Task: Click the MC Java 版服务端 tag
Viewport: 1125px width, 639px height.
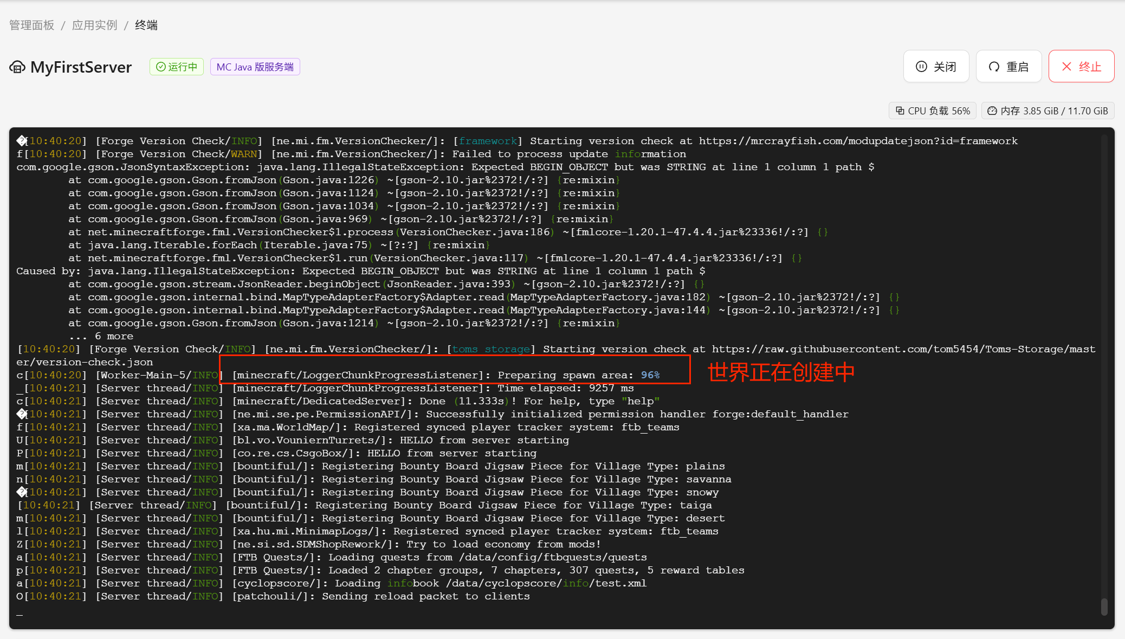Action: click(x=255, y=67)
